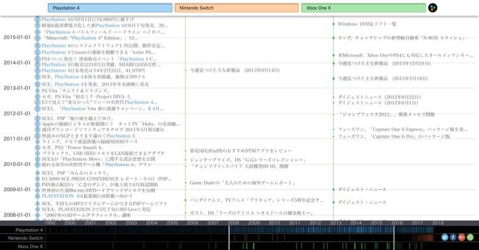This screenshot has height=250, width=479.
Task: Click the 'USB HDD' LAN adapter entry
Action: 103,153
